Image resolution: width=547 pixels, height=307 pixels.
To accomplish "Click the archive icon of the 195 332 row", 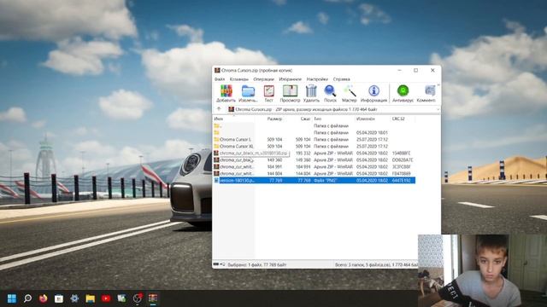I will 216,153.
